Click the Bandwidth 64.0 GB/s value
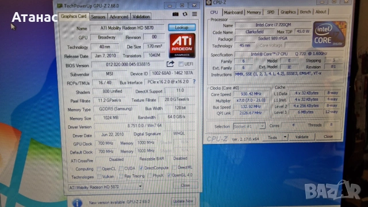368x207 pixels. (177, 117)
